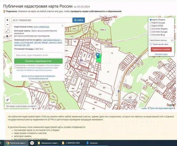177x146 pixels.
Task: Focus the cadastral number search field
Action: pyautogui.click(x=42, y=20)
